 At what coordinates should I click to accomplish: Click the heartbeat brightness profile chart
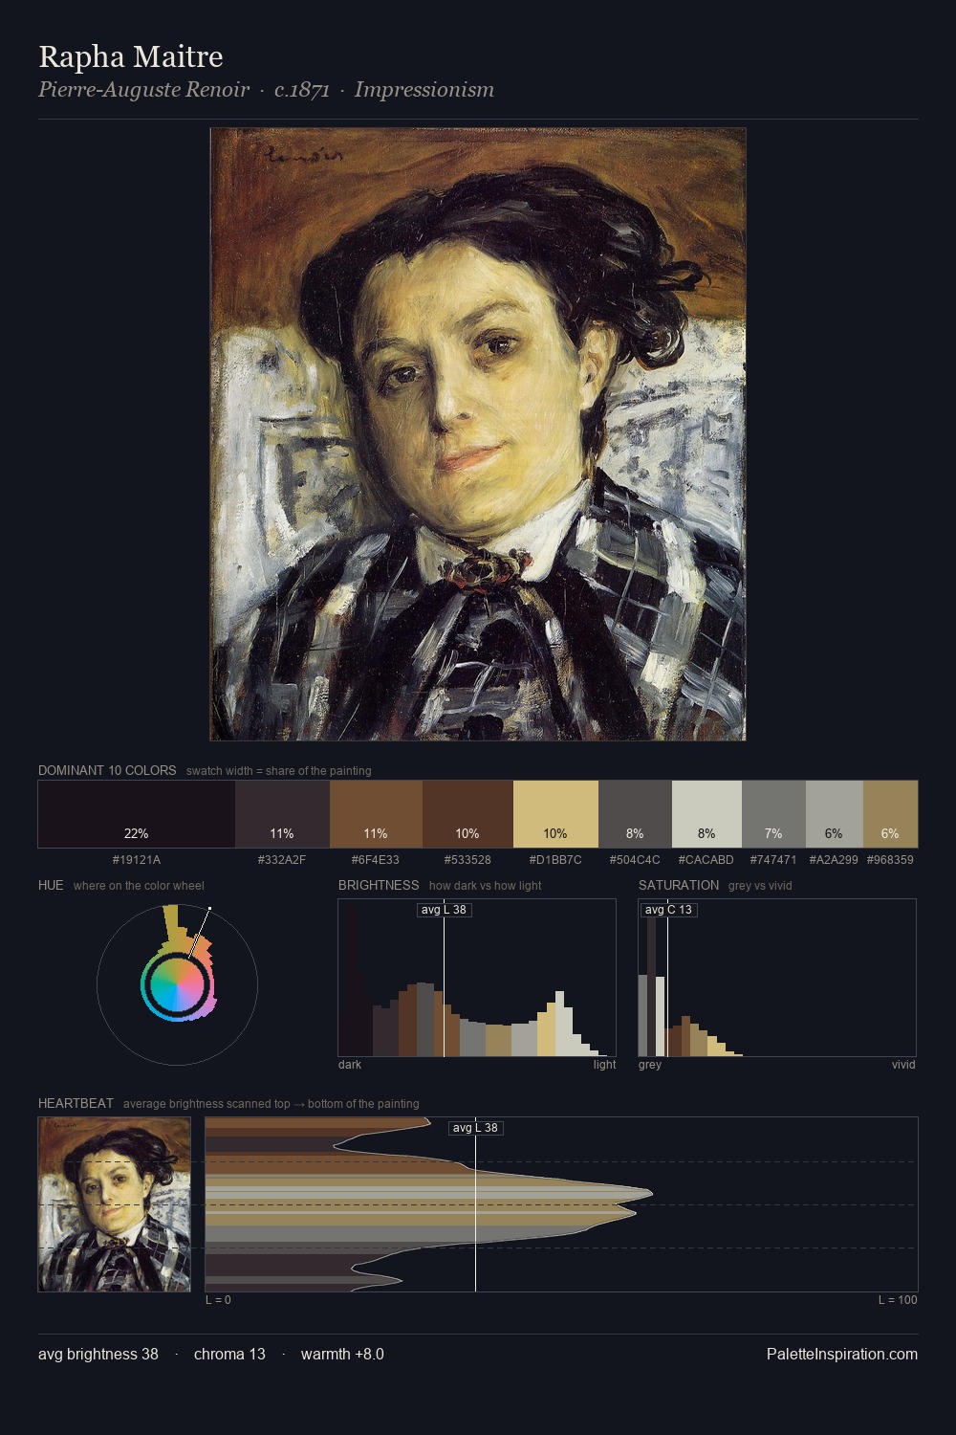pyautogui.click(x=561, y=1204)
